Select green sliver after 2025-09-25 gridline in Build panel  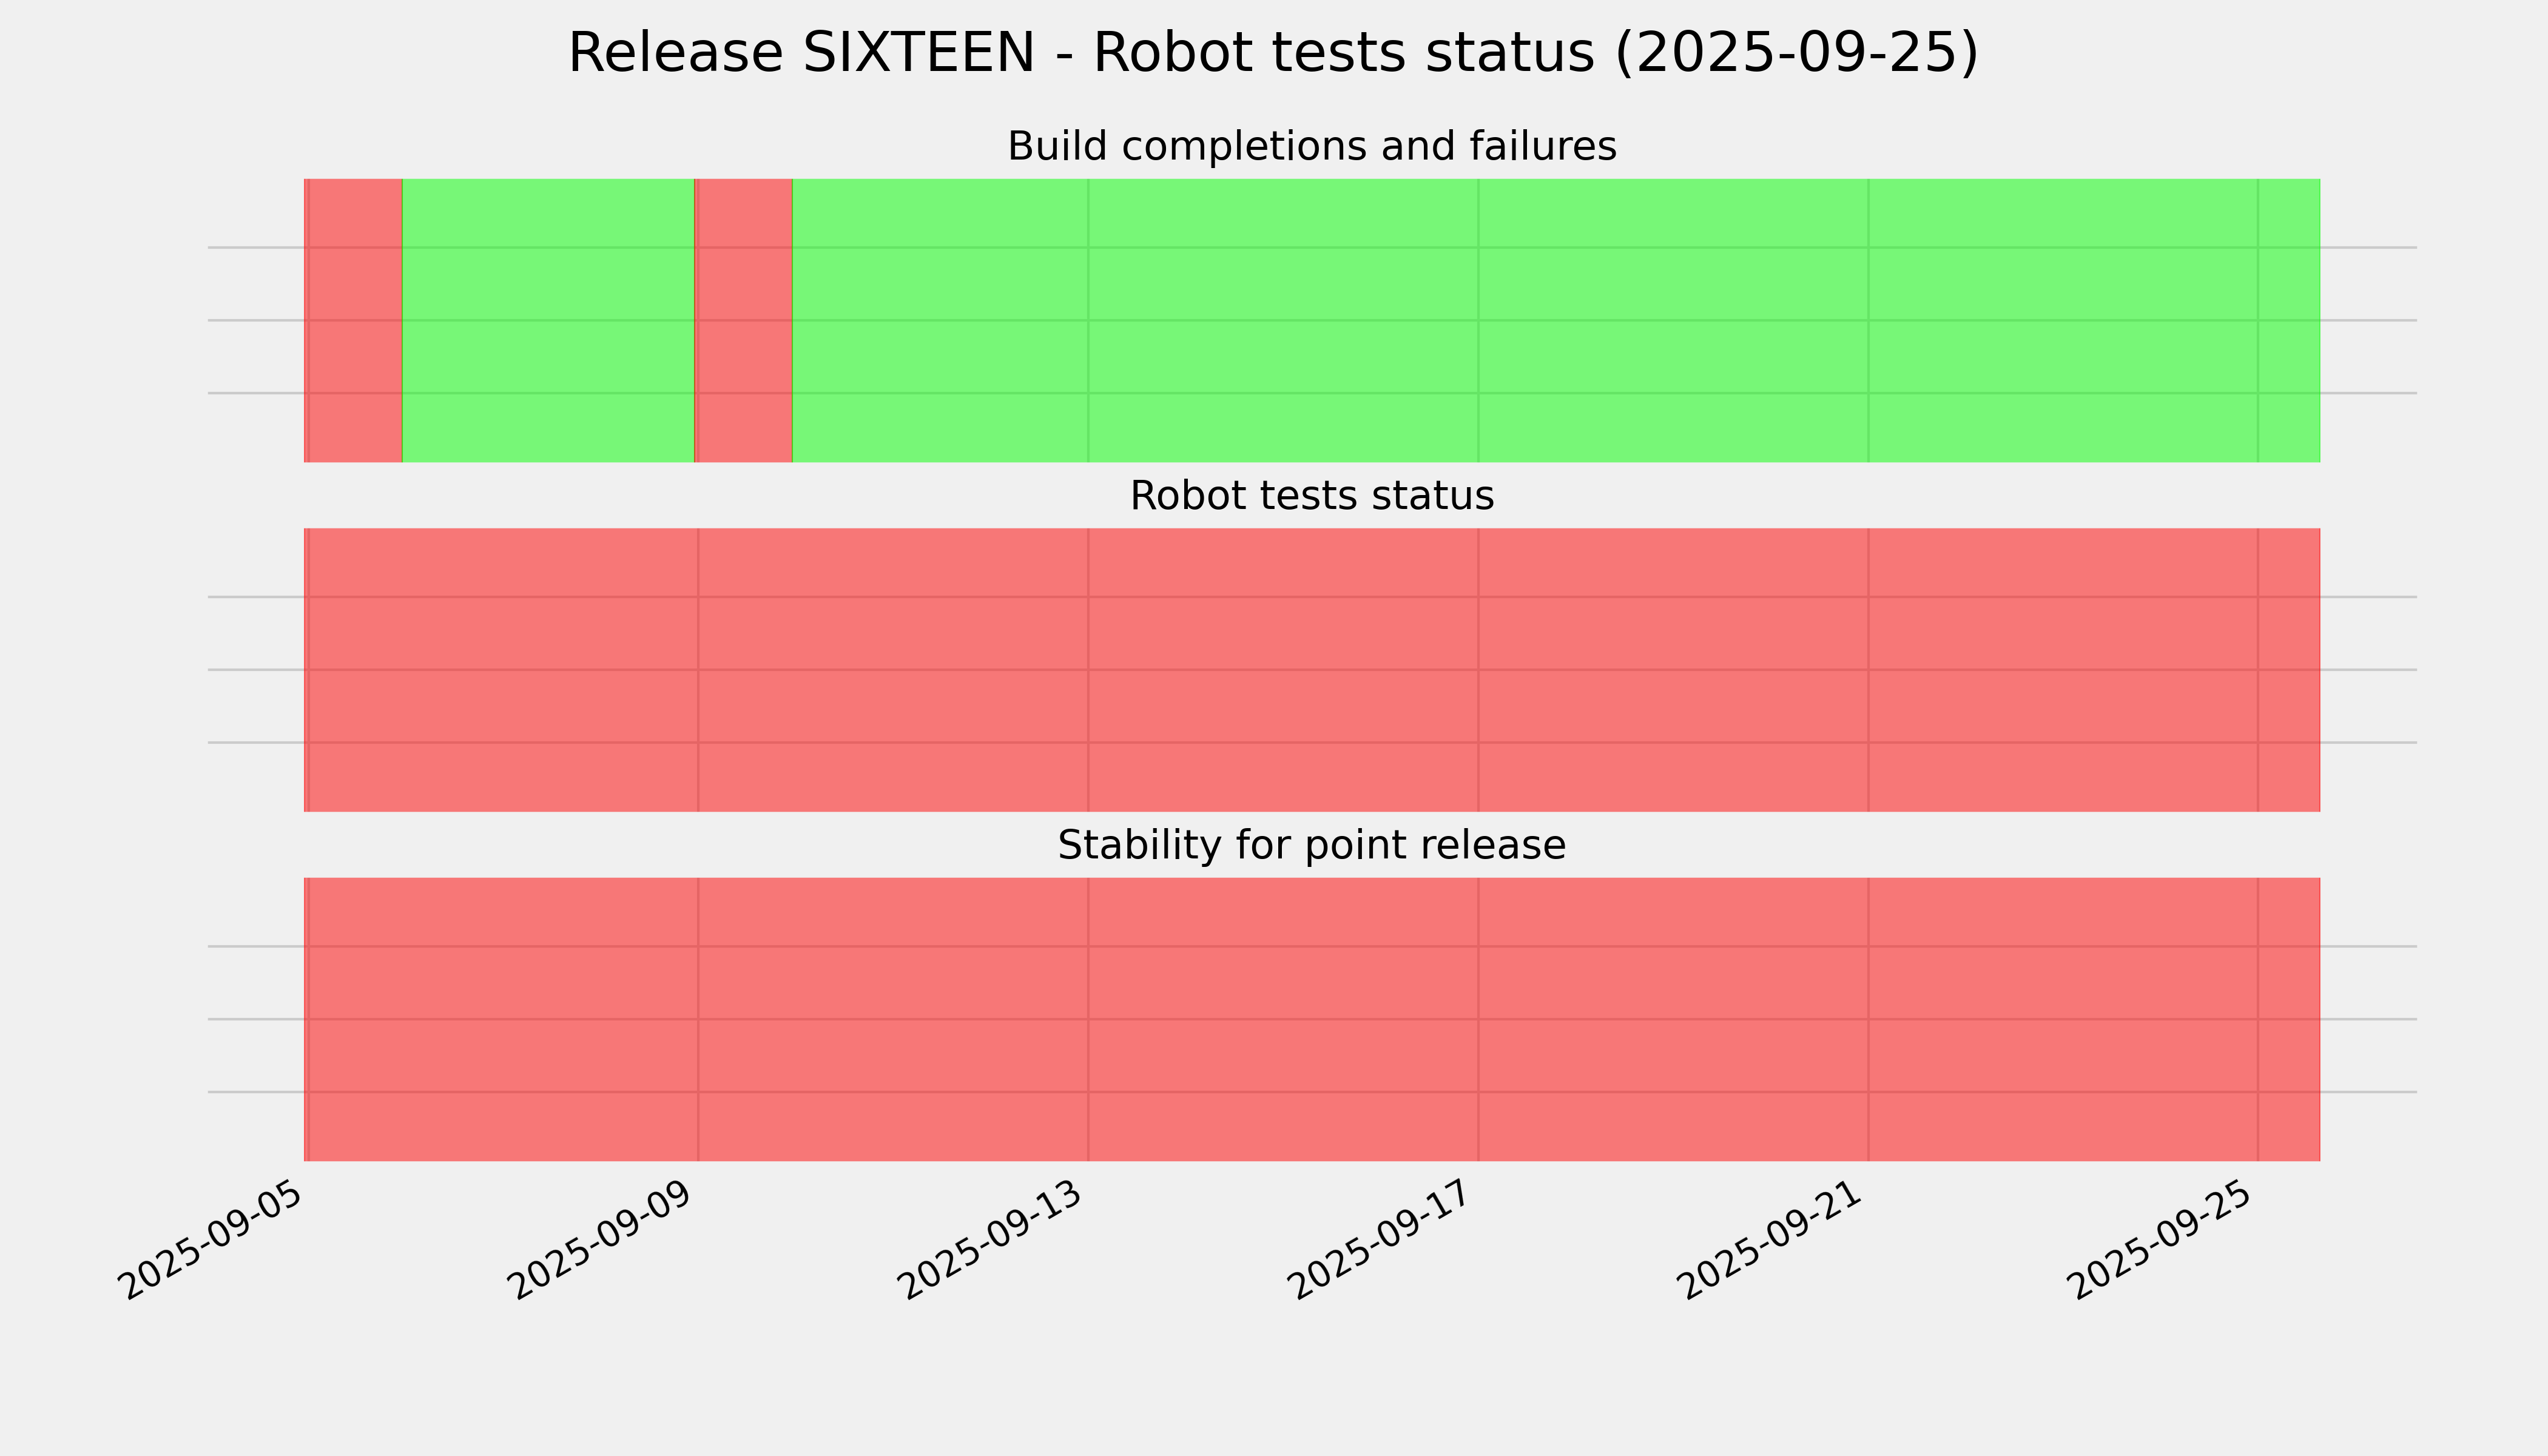(2289, 320)
